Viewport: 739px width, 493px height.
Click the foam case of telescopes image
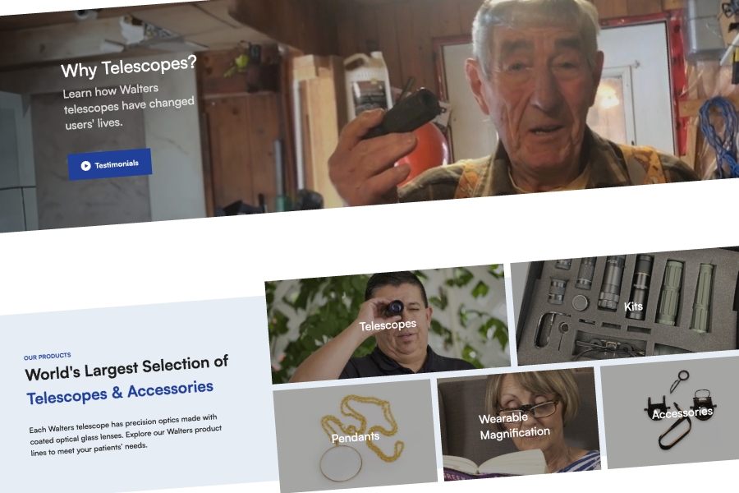pyautogui.click(x=627, y=305)
